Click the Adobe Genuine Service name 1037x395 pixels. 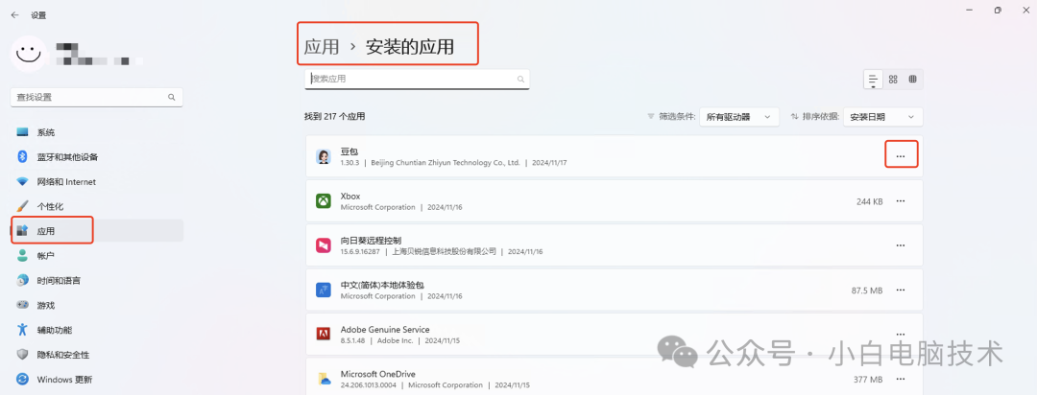(x=385, y=330)
